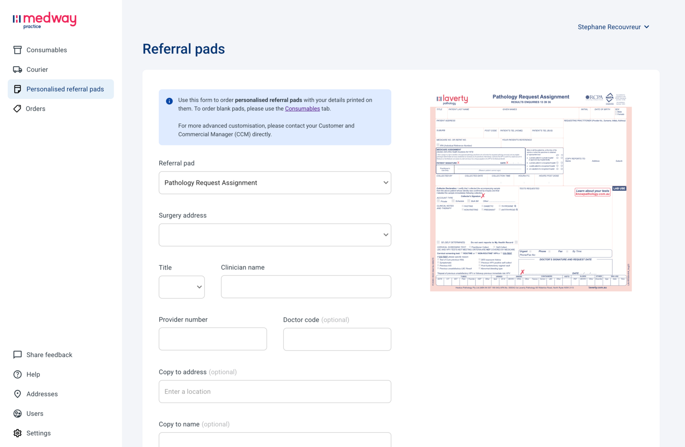Open the Title dropdown
Screen dimensions: 685x447
(x=182, y=287)
